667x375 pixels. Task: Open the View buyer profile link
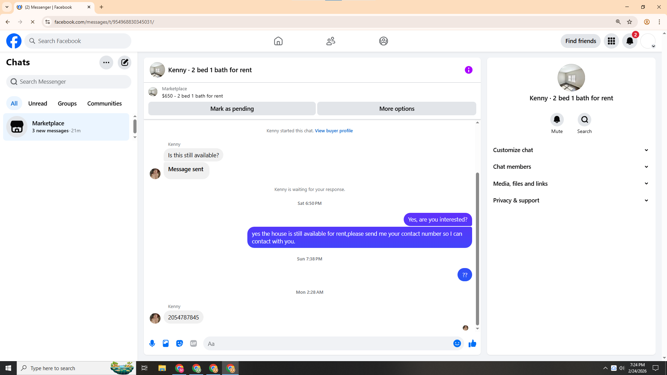coord(333,131)
